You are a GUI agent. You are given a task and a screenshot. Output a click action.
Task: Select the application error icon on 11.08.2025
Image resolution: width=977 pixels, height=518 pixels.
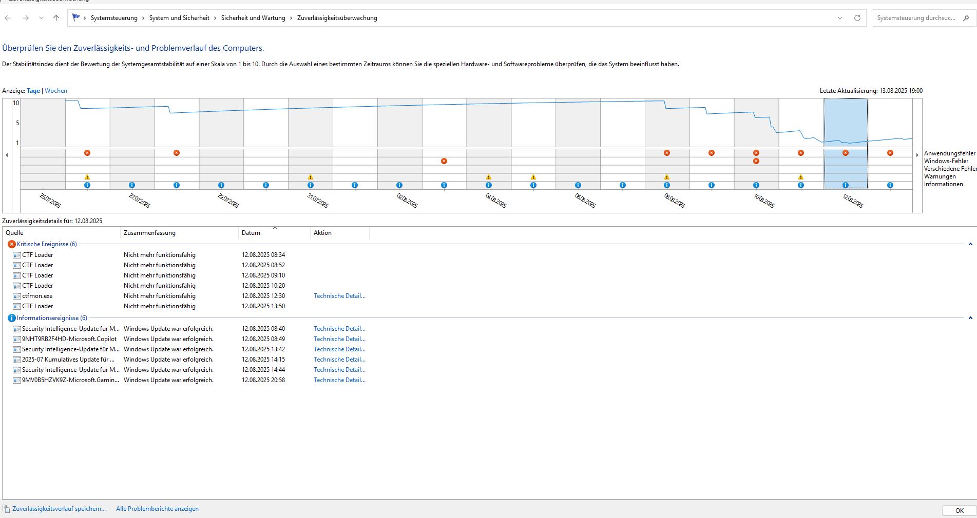[801, 153]
